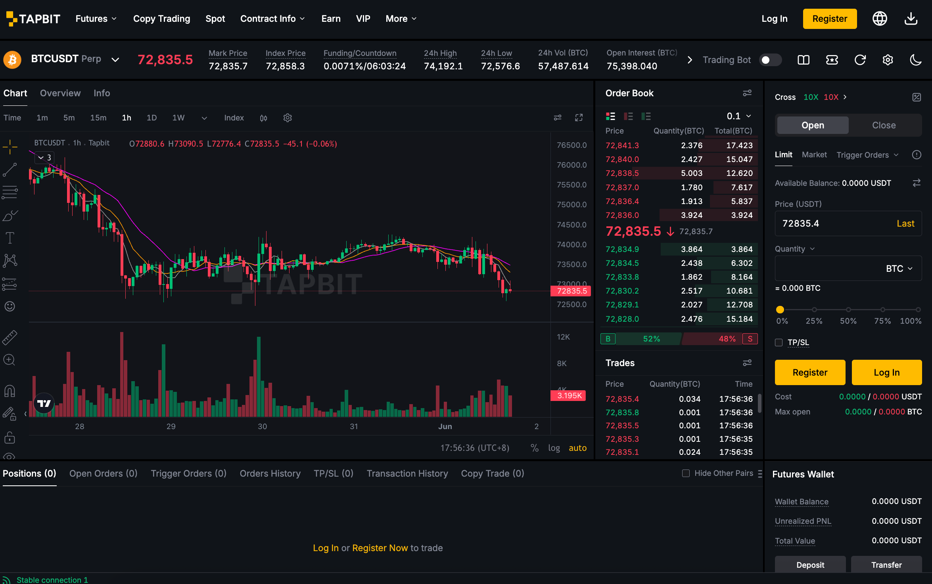This screenshot has width=932, height=584.
Task: Select the crosshair cursor tool
Action: point(10,147)
